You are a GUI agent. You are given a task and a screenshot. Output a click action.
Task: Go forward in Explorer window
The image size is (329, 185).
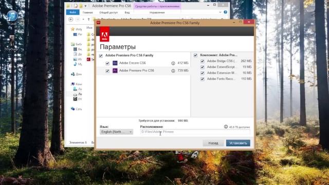78,20
